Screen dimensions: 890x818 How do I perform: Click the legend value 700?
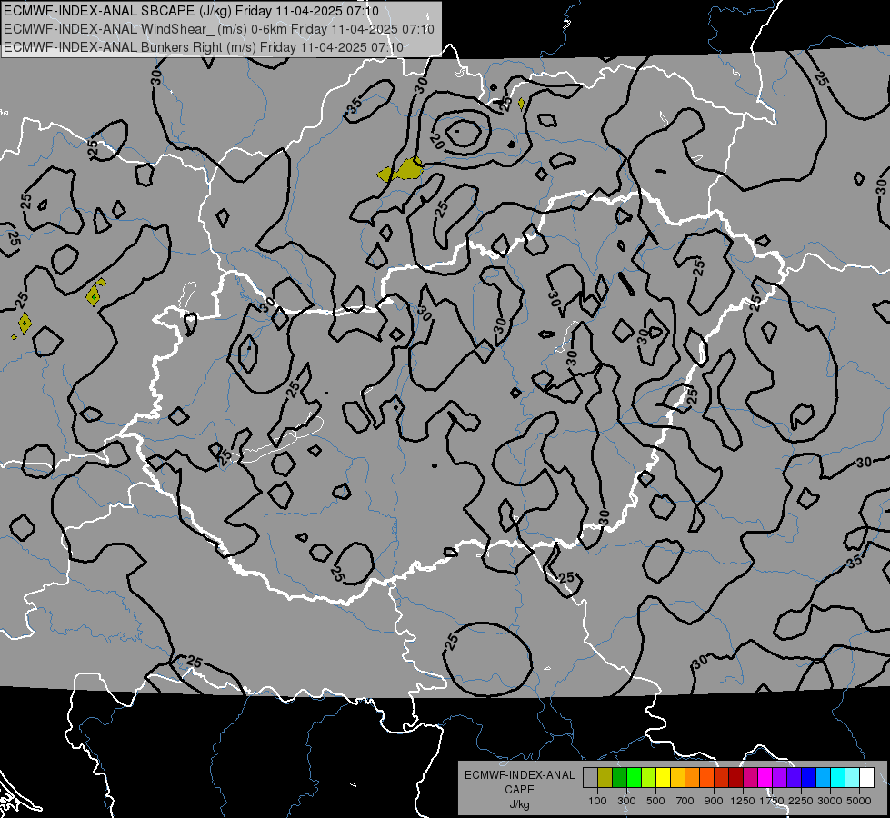(x=685, y=801)
